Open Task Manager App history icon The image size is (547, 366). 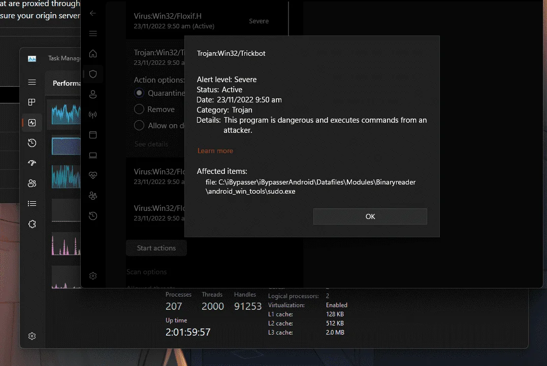32,143
